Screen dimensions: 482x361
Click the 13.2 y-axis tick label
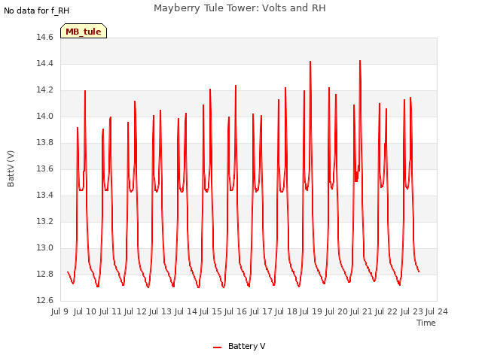[x=45, y=221]
